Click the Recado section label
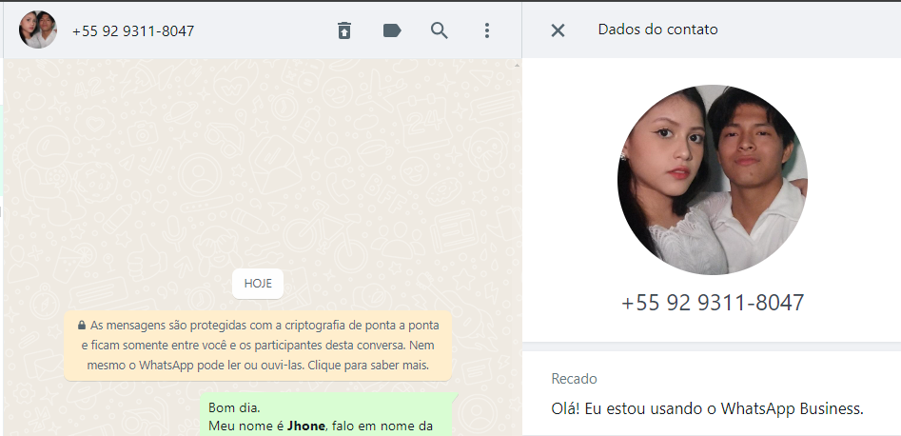 [x=574, y=379]
